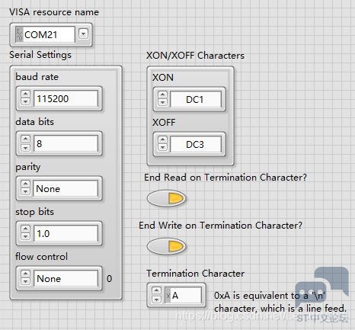The image size is (355, 330).
Task: Open the flow control None selector
Action: pyautogui.click(x=66, y=278)
